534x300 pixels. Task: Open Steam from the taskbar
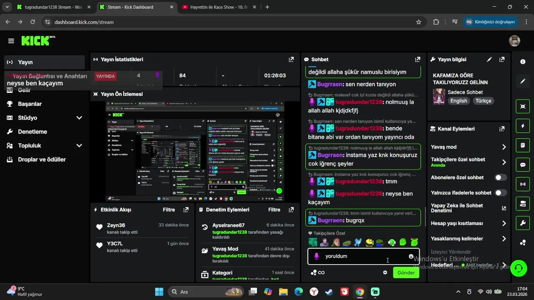pyautogui.click(x=329, y=292)
